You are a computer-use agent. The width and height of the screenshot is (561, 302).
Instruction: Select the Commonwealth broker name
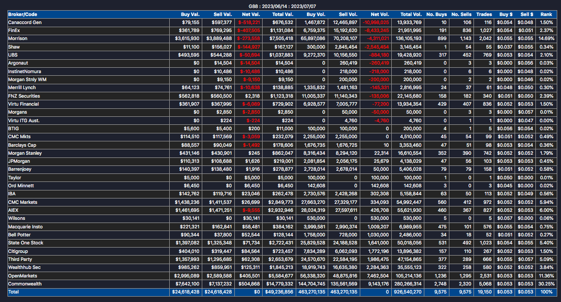(x=25, y=284)
